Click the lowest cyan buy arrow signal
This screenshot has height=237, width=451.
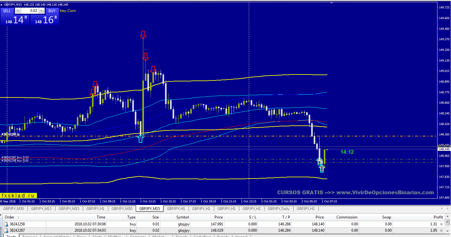pos(322,169)
